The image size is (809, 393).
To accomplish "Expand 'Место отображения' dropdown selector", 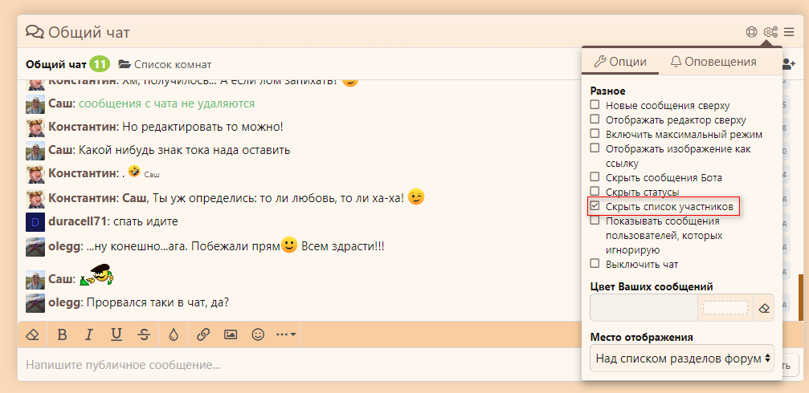I will (682, 358).
